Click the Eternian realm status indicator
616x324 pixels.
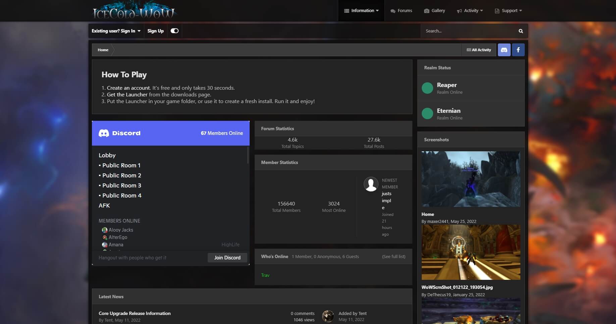tap(427, 113)
